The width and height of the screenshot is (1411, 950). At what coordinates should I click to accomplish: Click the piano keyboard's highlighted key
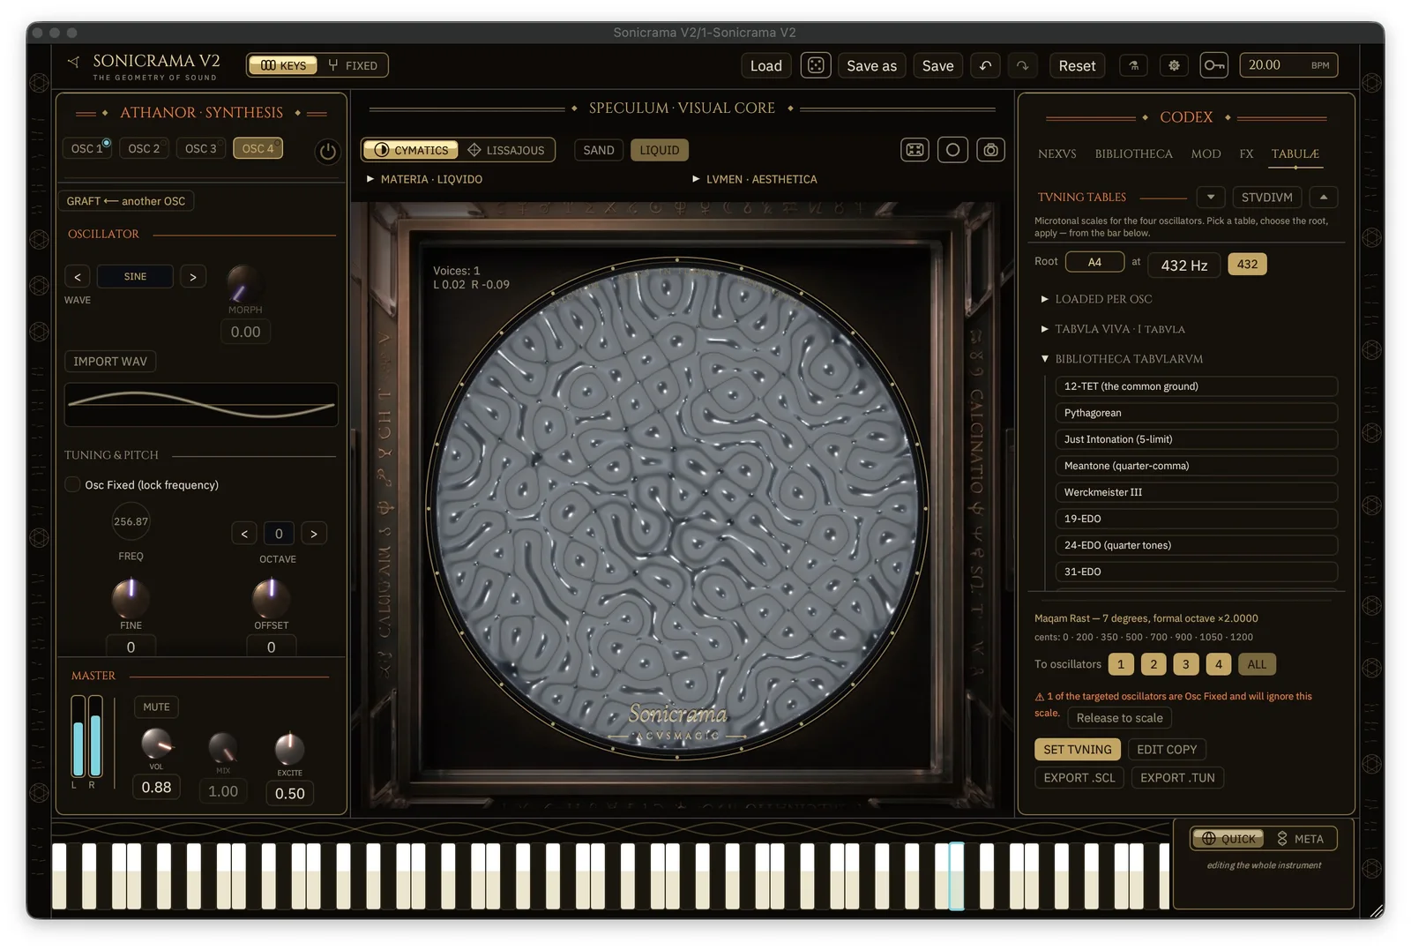click(x=956, y=875)
